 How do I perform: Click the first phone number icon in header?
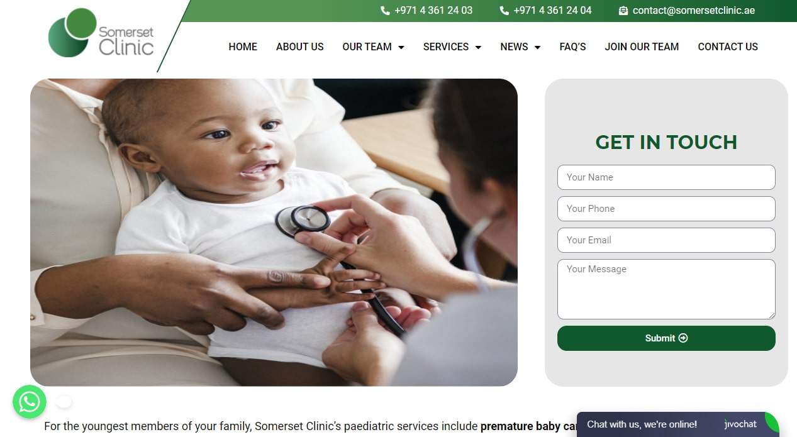[385, 11]
